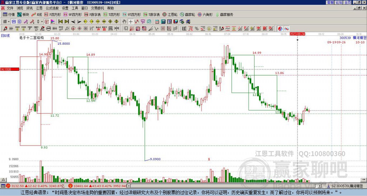The width and height of the screenshot is (367, 196).
Task: Click the black right arrow icon
Action: [79, 22]
